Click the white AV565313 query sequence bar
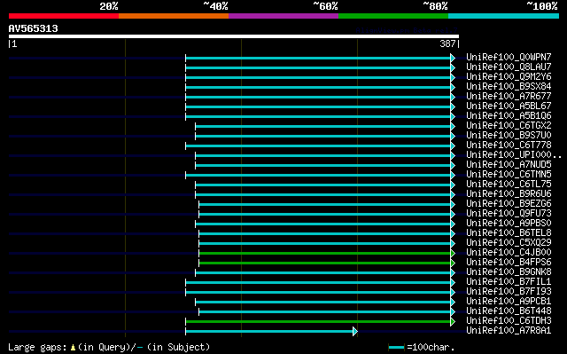Screen dimensions: 567x354 (x=234, y=36)
